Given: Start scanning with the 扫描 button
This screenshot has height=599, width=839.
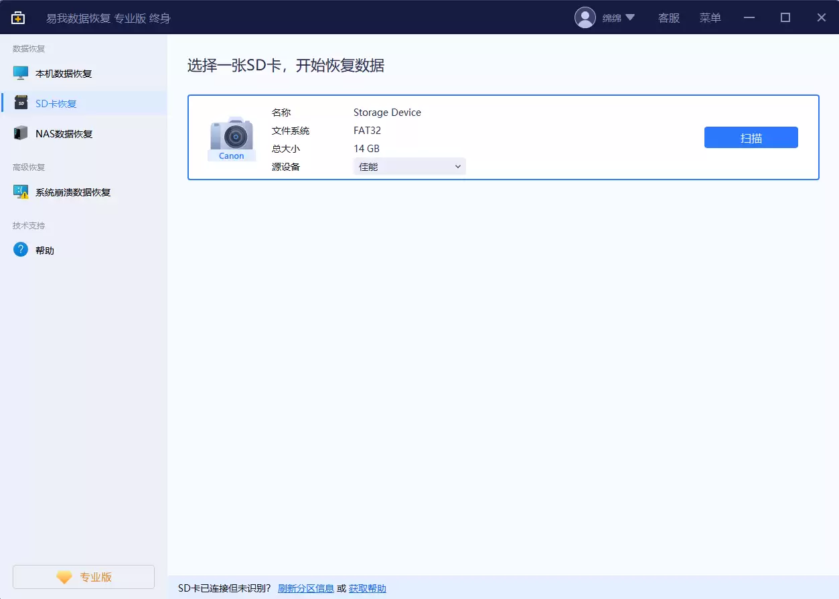Looking at the screenshot, I should 751,137.
